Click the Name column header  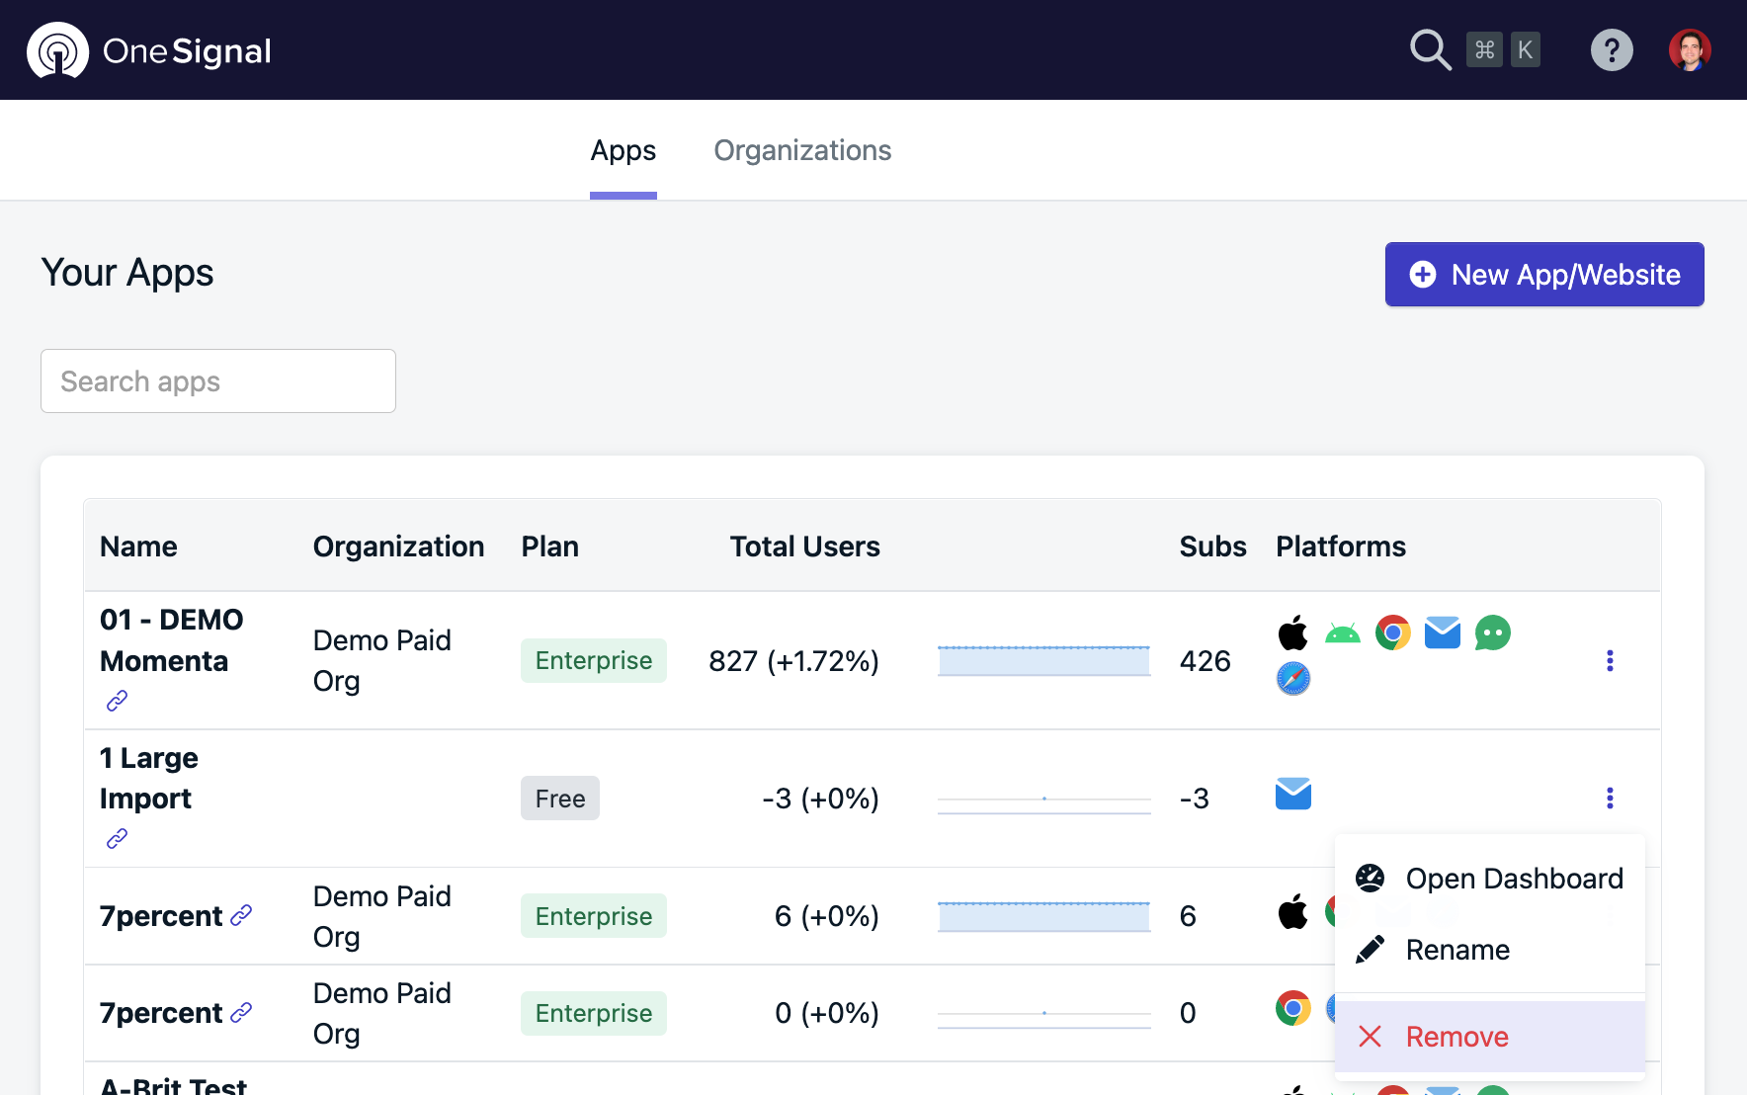pos(138,547)
